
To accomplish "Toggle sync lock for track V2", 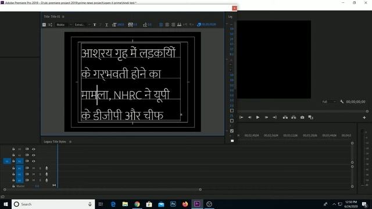I will 27,155.
